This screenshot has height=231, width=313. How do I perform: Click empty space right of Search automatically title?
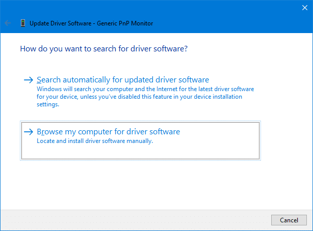(x=240, y=80)
